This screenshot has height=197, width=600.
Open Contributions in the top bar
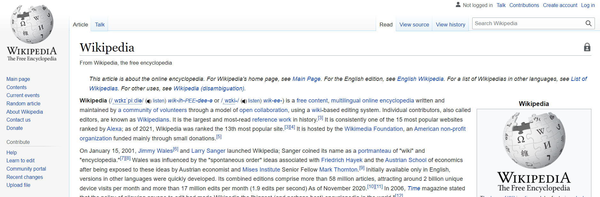[x=524, y=5]
